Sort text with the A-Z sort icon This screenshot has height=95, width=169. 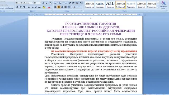click(77, 3)
